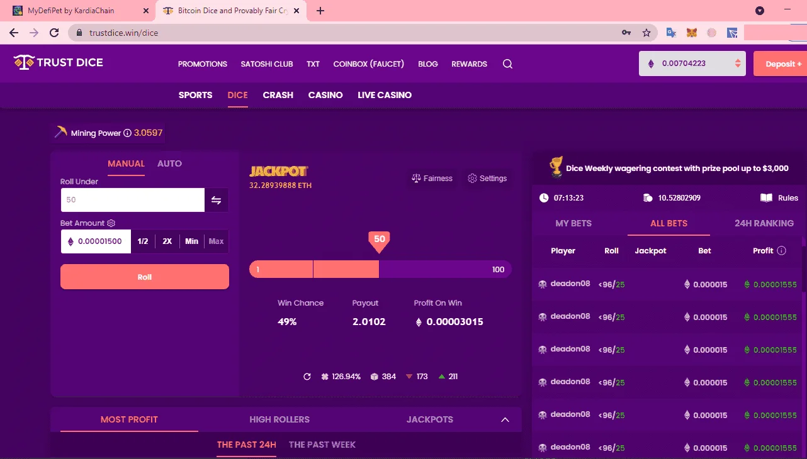
Task: Click the prize pool coins icon
Action: (x=648, y=198)
